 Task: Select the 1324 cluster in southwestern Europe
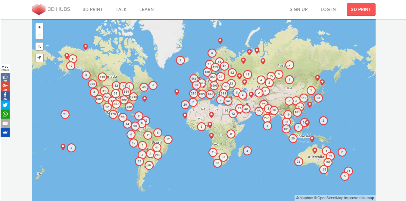(x=202, y=94)
